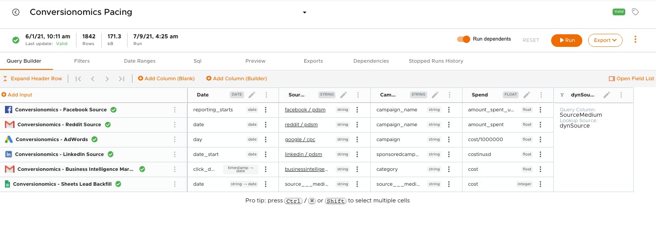
Task: Open options menu for LinkedIn Source input
Action: pyautogui.click(x=175, y=154)
